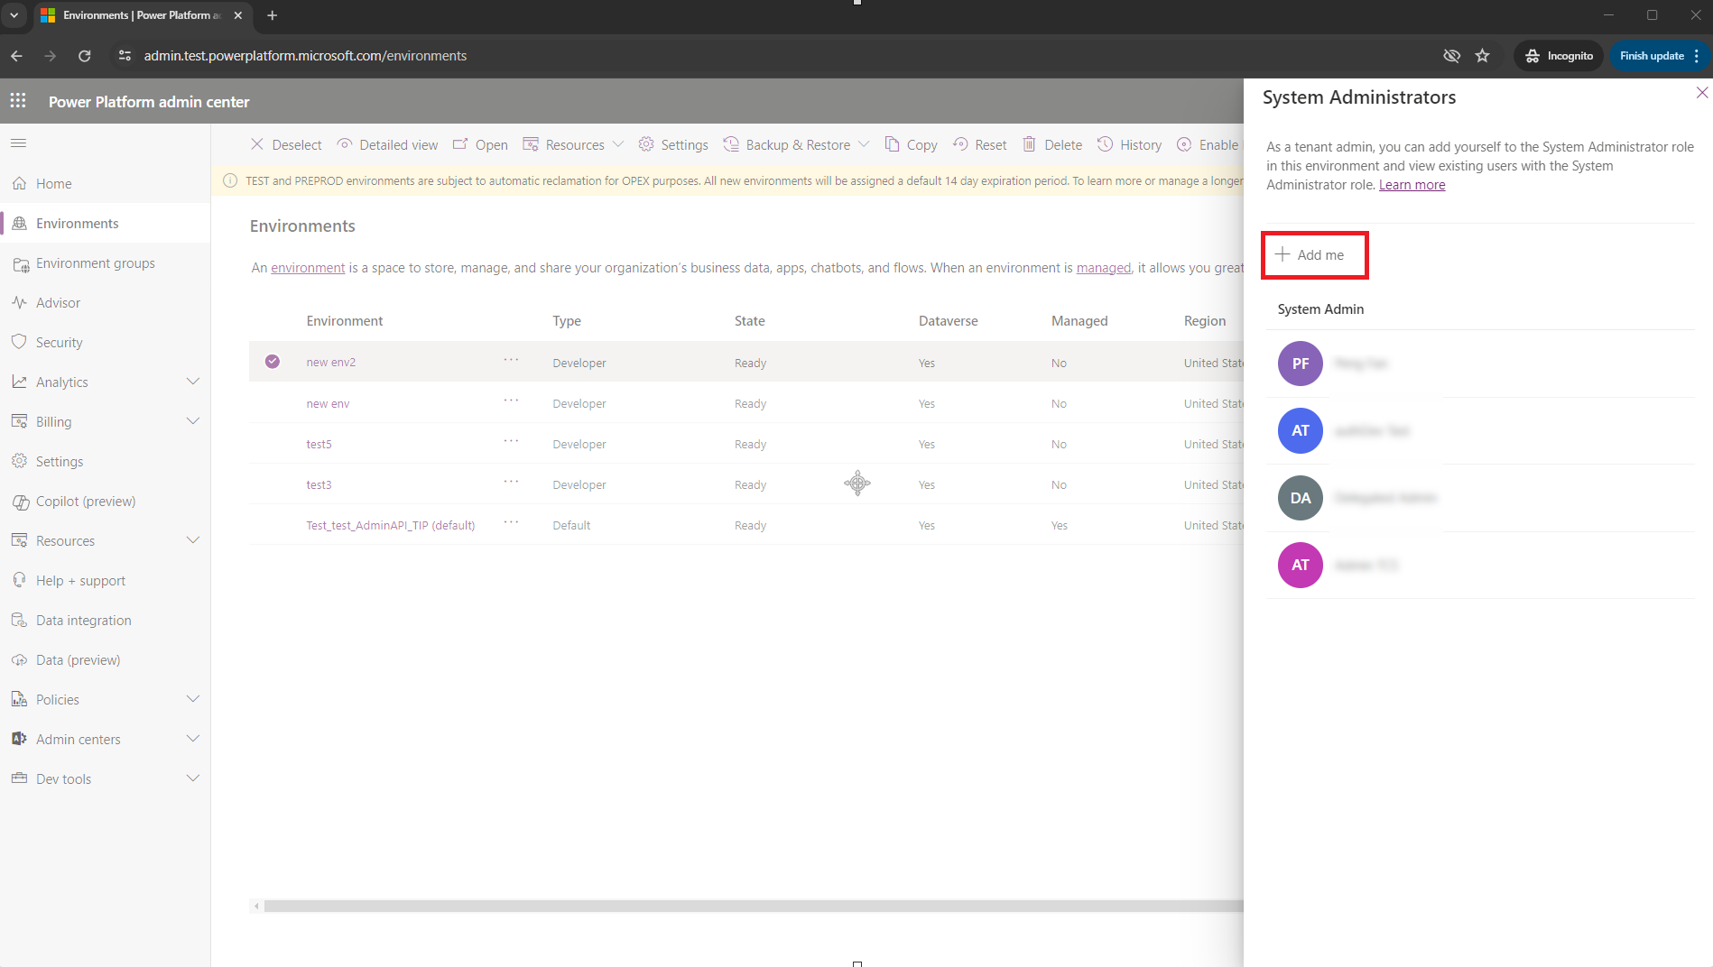This screenshot has height=967, width=1713.
Task: Open the Learn more link
Action: tap(1412, 185)
